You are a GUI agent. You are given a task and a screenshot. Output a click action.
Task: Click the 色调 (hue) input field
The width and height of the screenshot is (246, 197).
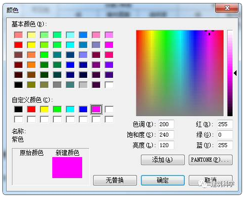(x=166, y=124)
